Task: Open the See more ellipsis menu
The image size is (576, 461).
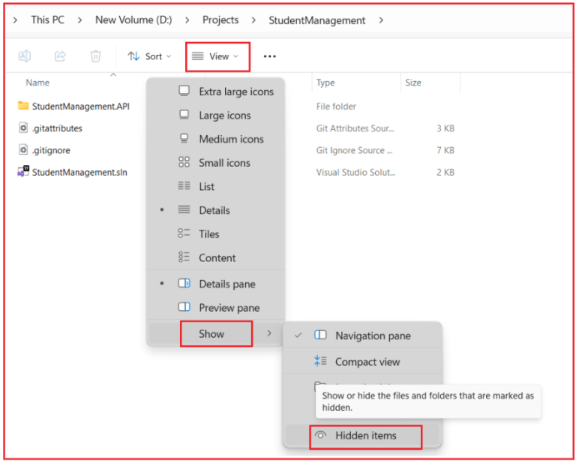Action: click(x=270, y=56)
